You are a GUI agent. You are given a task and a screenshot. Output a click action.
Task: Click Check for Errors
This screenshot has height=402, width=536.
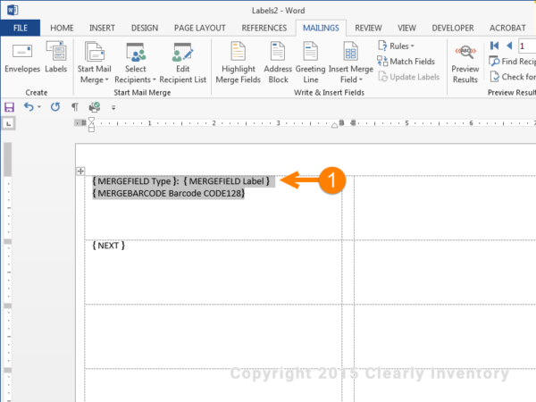[x=513, y=77]
